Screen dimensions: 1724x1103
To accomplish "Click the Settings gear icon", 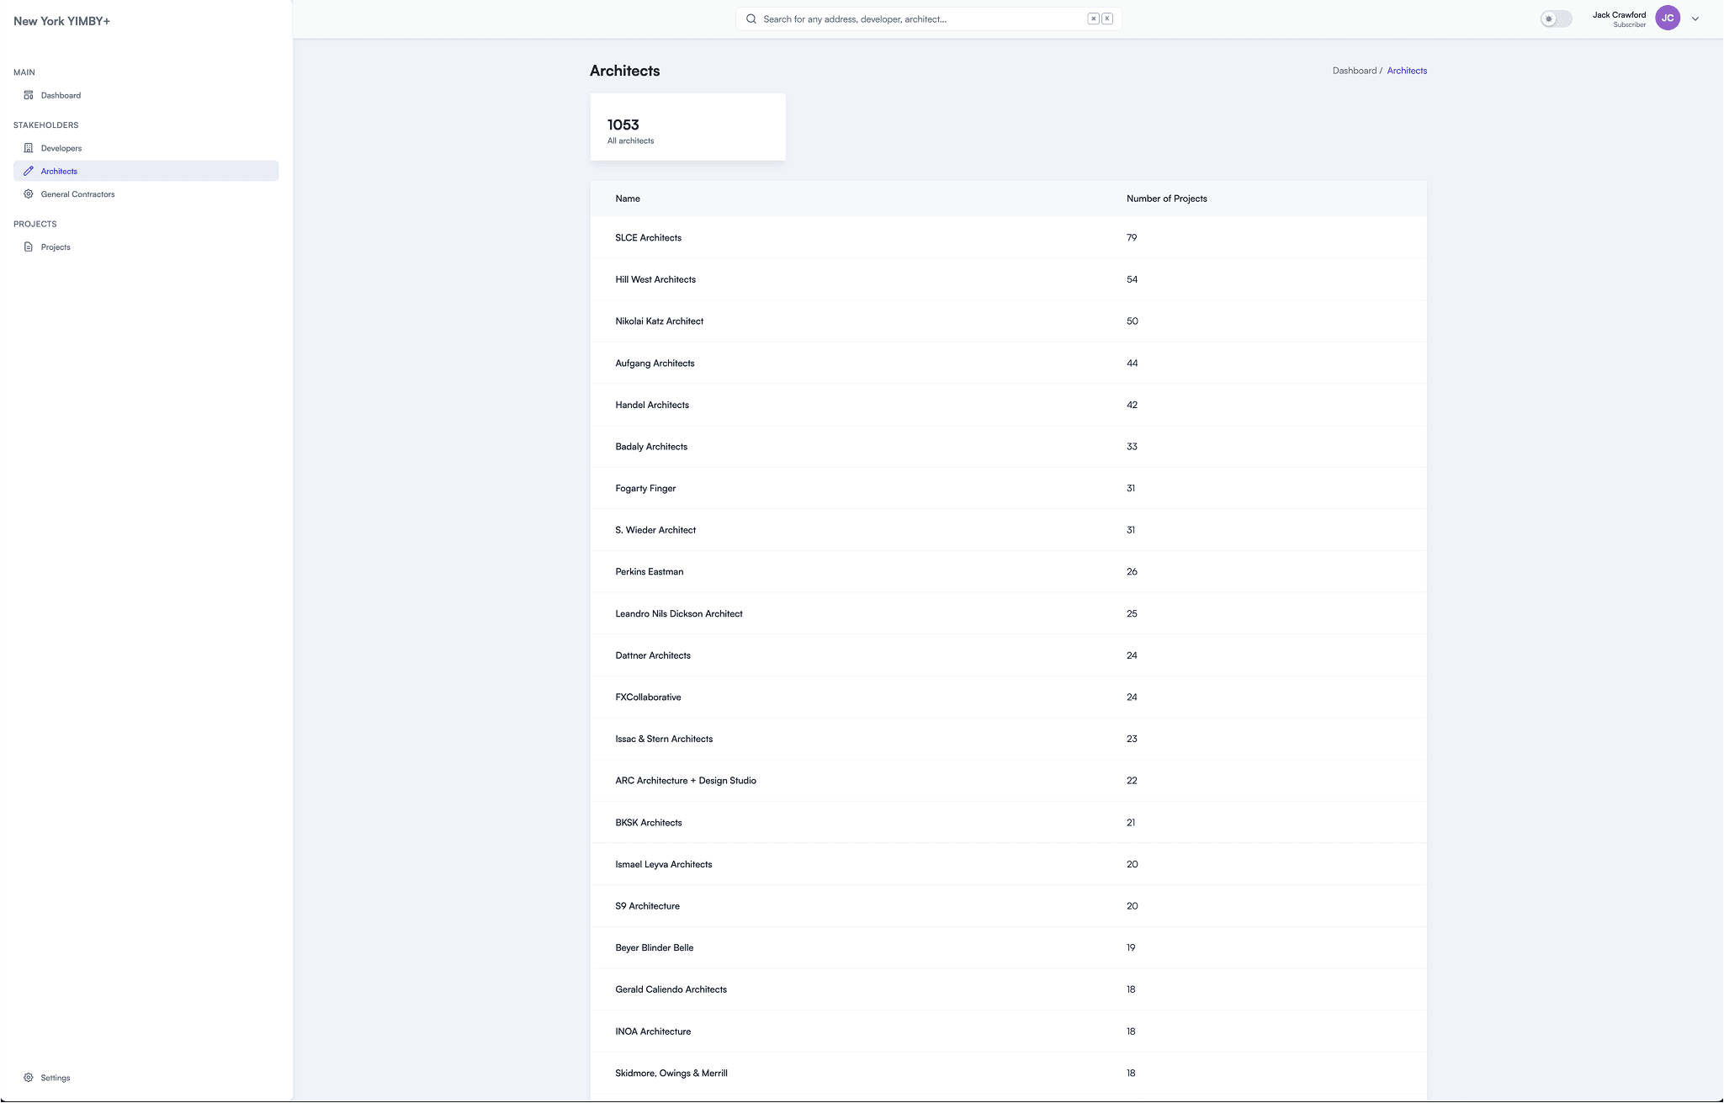I will coord(29,1078).
